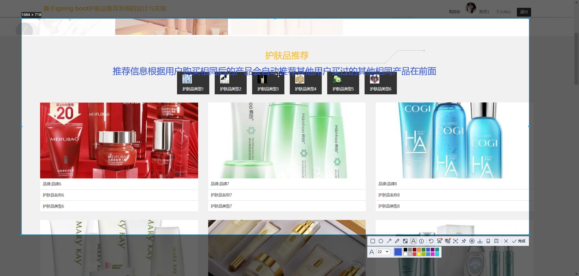Click the user avatar in the header
This screenshot has height=276, width=579.
[471, 8]
